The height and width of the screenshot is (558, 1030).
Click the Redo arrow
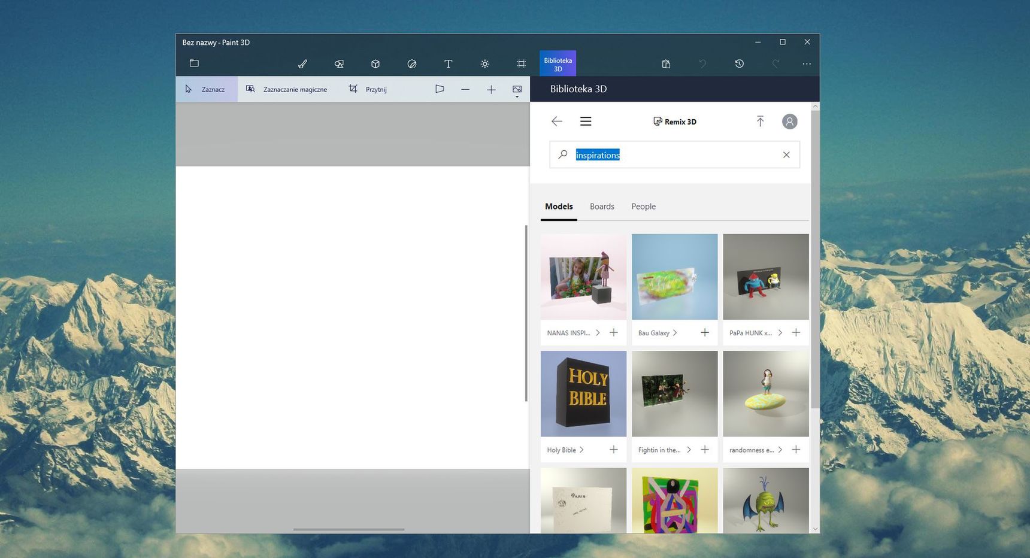(775, 63)
